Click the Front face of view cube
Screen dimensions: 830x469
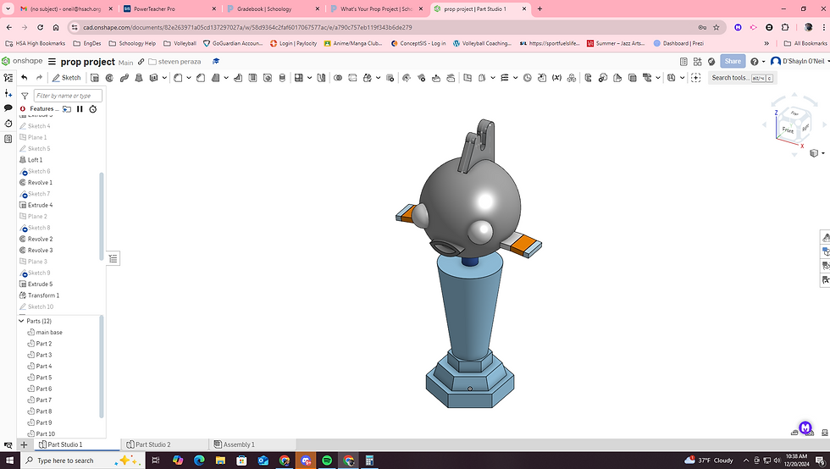coord(788,130)
